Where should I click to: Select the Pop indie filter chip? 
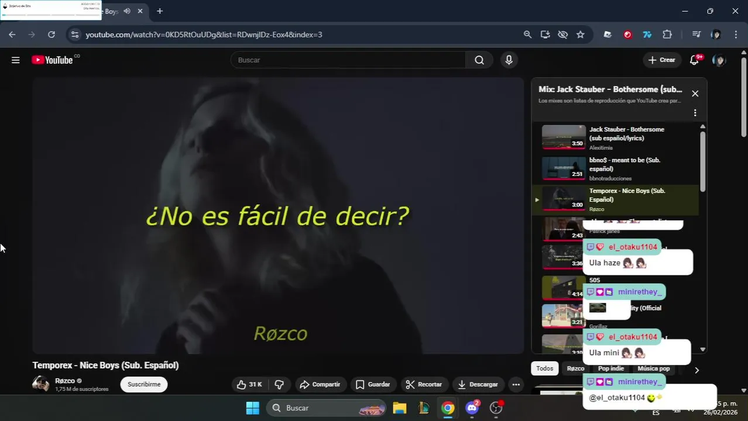coord(611,368)
